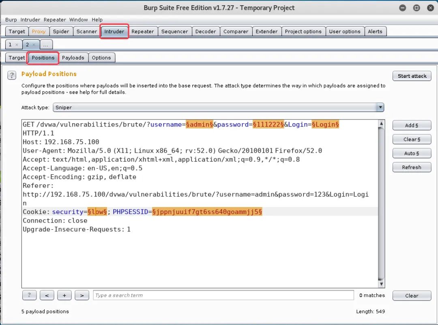Open the Burp menu
Viewport: 438px width, 325px height.
[x=11, y=19]
